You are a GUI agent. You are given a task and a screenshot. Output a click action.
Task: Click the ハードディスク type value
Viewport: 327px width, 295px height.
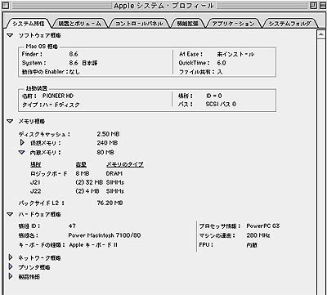pyautogui.click(x=60, y=105)
